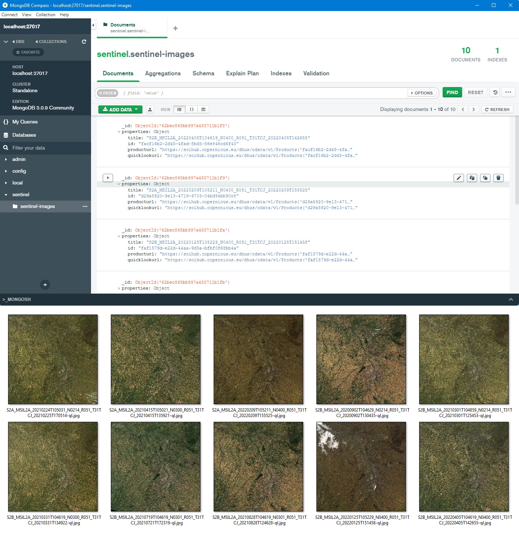Click the filter query input field
The width and height of the screenshot is (519, 535).
262,93
